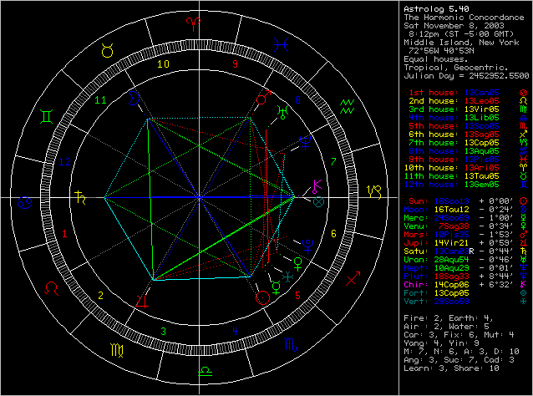Click the green Gemini glyph on the zodiac ring

tap(46, 117)
